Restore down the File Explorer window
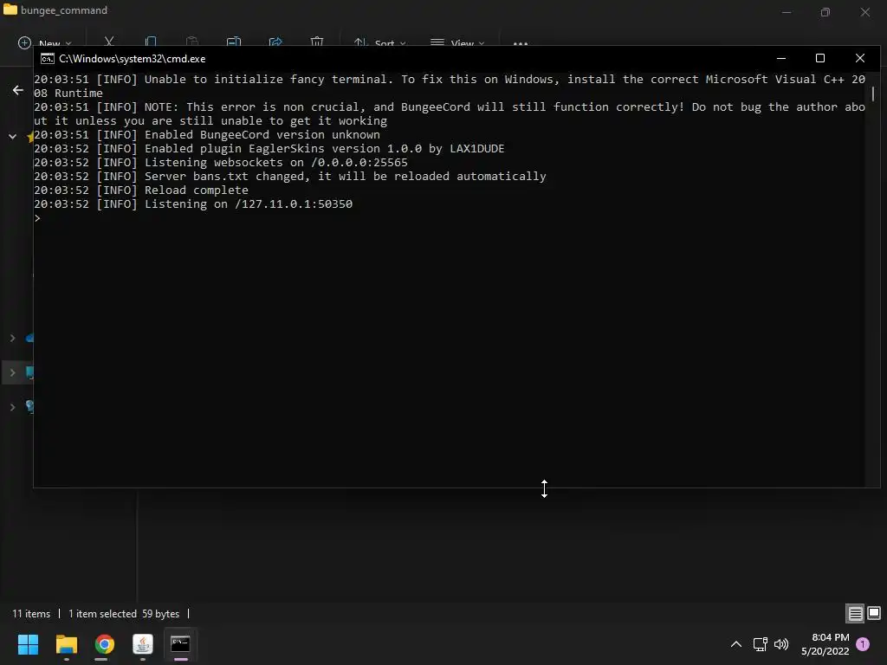The height and width of the screenshot is (665, 887). click(825, 12)
